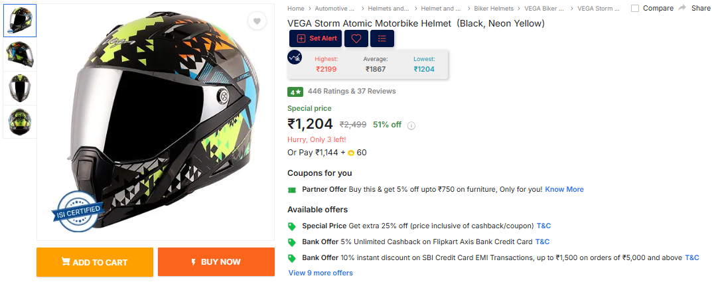Navigate to Biker Helmets breadcrumb
Viewport: 716px width, 286px height.
coord(494,9)
